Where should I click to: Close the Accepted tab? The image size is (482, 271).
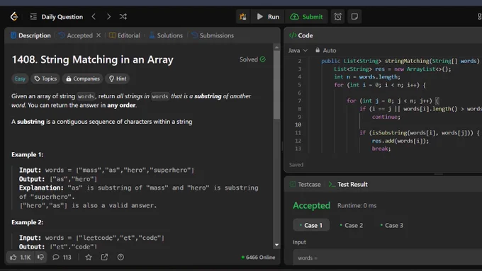99,35
